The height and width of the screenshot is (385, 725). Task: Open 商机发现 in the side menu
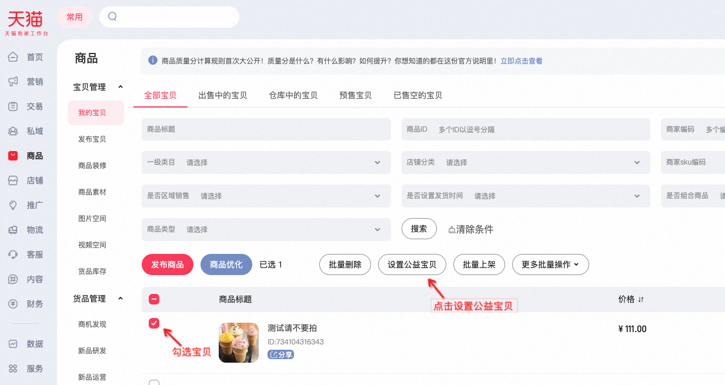(92, 324)
